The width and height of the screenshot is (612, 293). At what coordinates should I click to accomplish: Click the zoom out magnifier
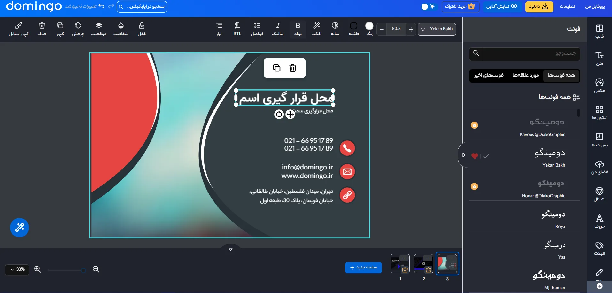[x=96, y=269]
